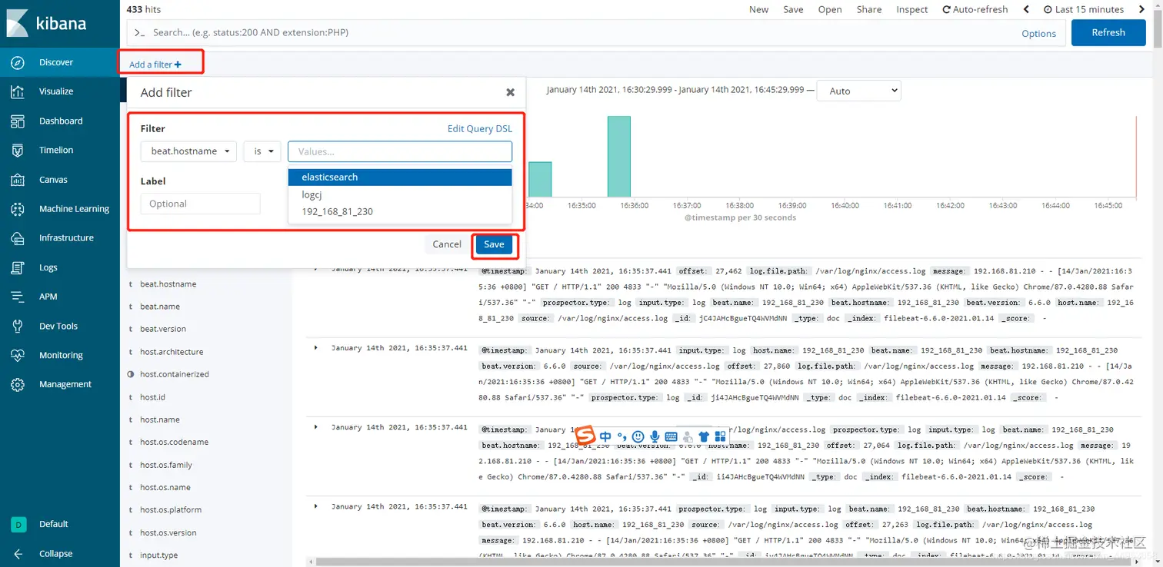Expand the third log row arrow

[x=315, y=427]
